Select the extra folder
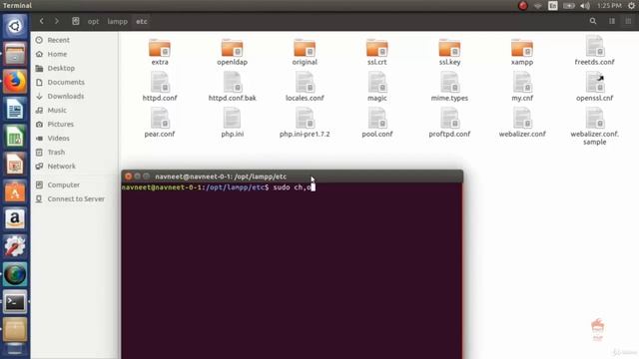 click(160, 52)
